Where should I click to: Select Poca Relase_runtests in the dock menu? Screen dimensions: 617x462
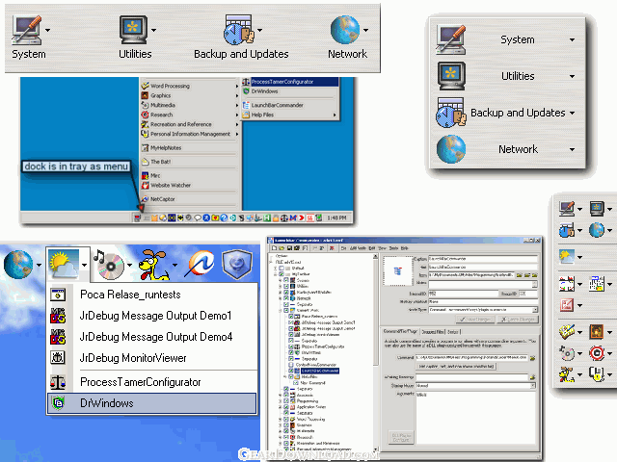click(152, 295)
